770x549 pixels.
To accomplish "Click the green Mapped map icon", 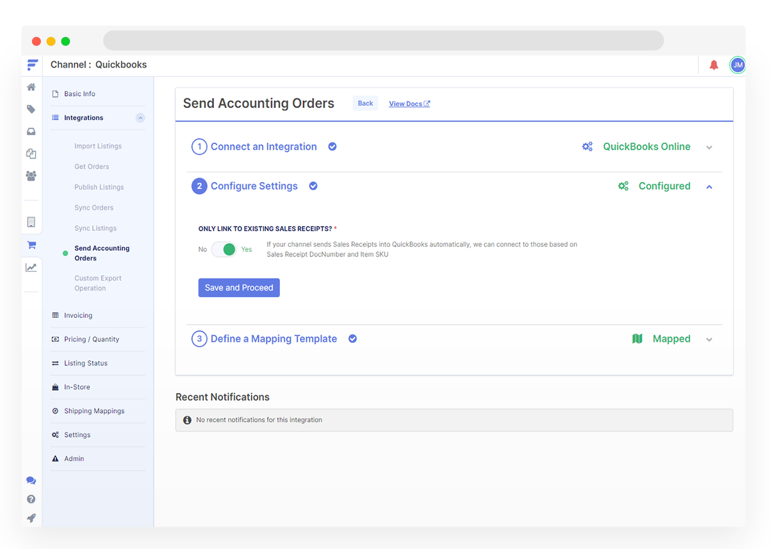I will (637, 338).
